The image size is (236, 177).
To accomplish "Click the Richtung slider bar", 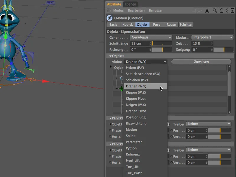I will click(x=162, y=50).
